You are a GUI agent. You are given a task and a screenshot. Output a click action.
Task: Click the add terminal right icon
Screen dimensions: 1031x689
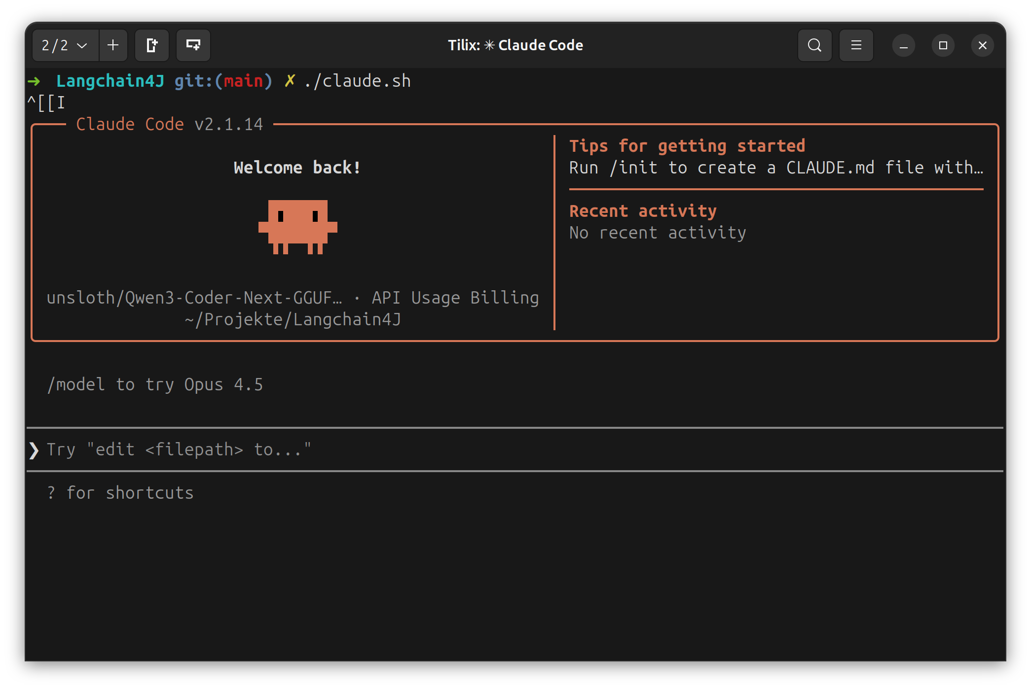click(152, 45)
